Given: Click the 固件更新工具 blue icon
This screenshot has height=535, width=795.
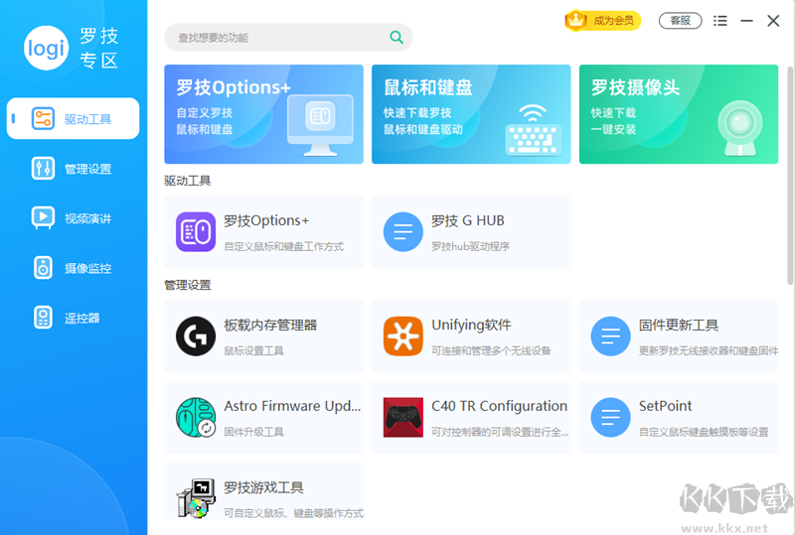Looking at the screenshot, I should [x=610, y=336].
